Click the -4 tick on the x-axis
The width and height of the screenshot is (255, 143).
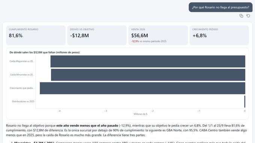59,111
